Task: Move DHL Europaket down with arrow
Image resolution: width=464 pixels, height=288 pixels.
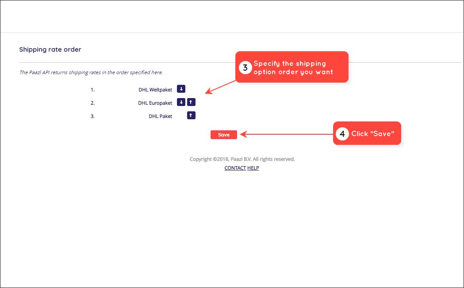Action: [x=181, y=102]
